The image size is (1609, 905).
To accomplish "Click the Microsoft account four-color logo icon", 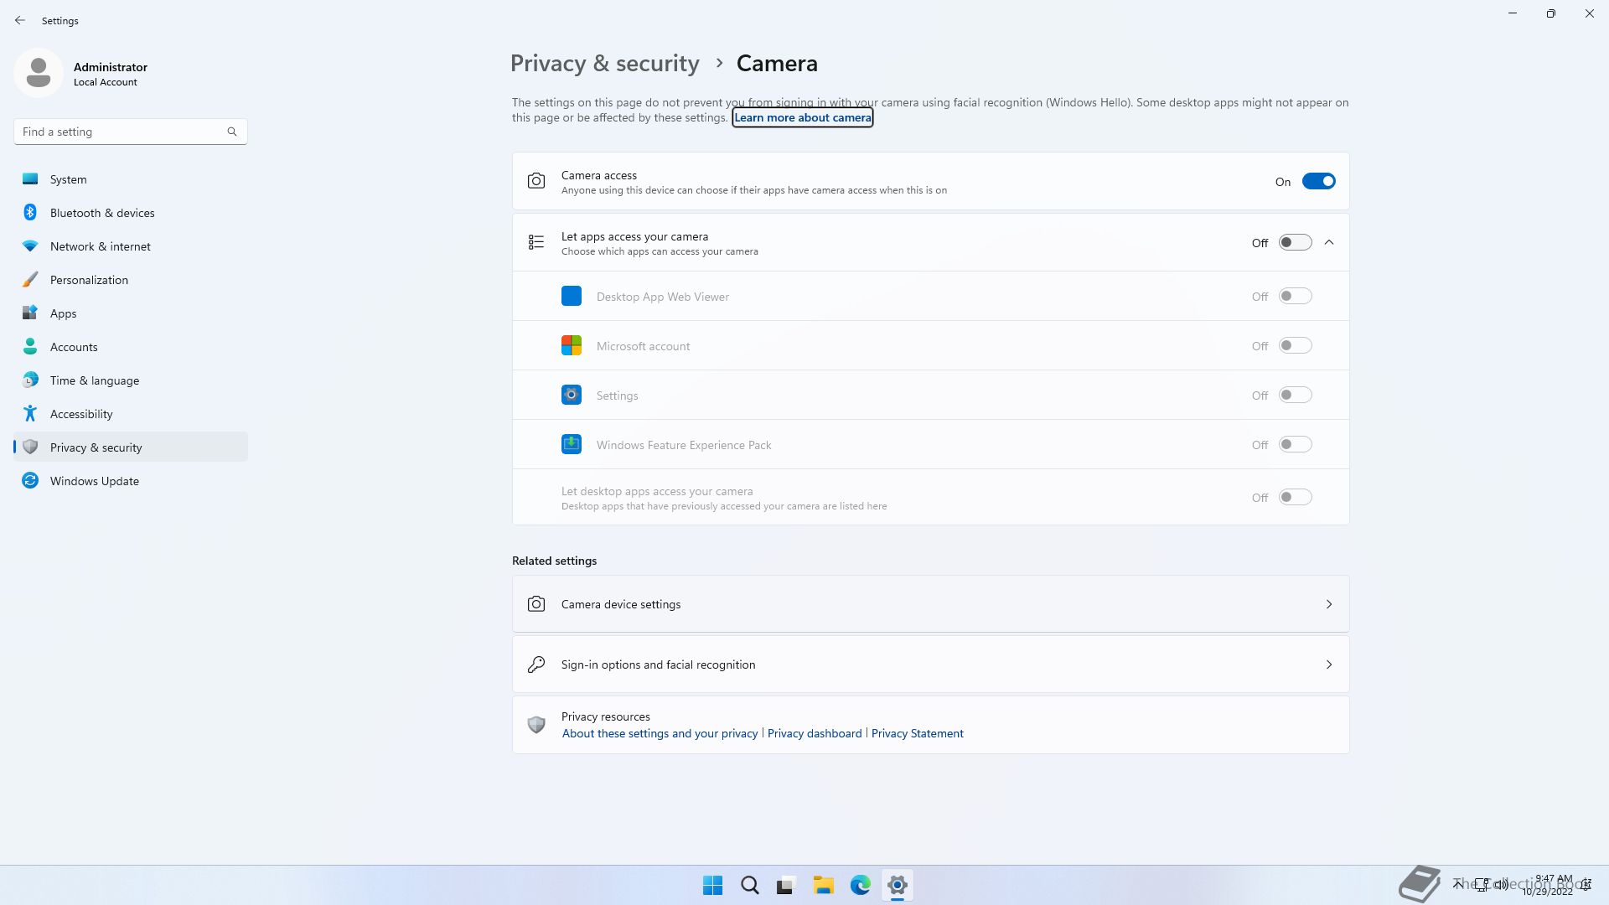I will click(572, 346).
